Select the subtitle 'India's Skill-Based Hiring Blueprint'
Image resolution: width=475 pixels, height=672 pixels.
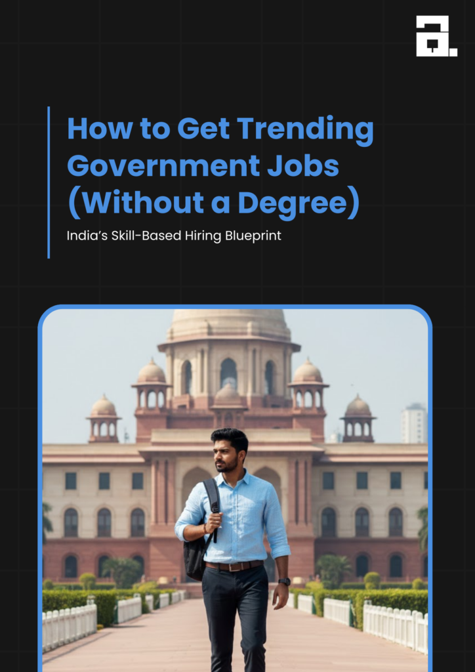point(174,236)
